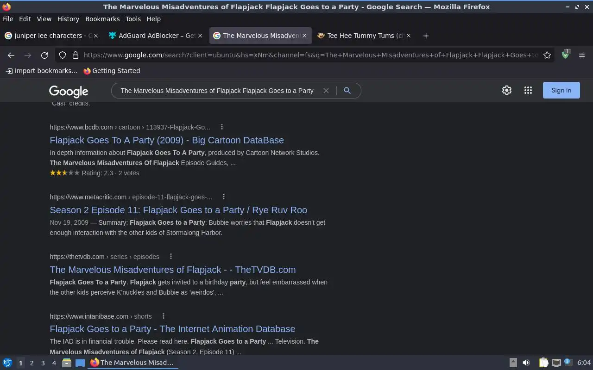Close the juniper lee characters tab
This screenshot has width=593, height=370.
click(x=96, y=36)
